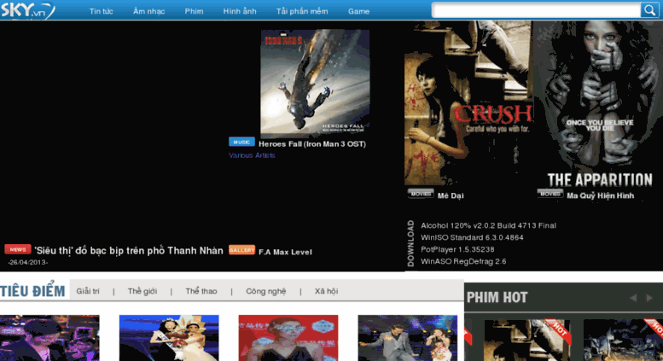Open F.A Max Level gallery link
Viewport: 663px width, 361px height.
point(285,252)
